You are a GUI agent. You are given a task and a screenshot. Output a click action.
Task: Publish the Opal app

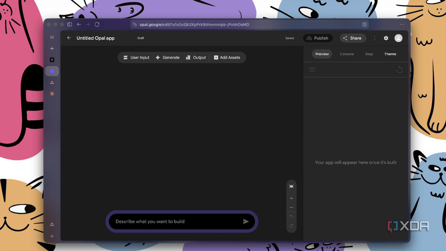[x=318, y=38]
